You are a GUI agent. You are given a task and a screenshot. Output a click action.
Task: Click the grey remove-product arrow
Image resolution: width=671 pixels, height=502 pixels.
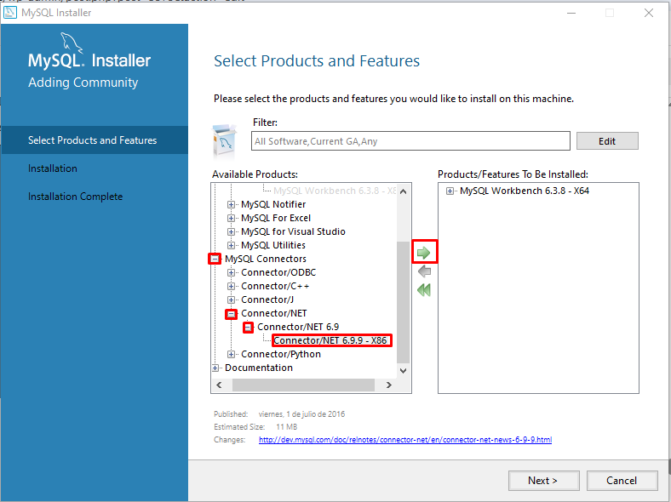click(x=424, y=271)
